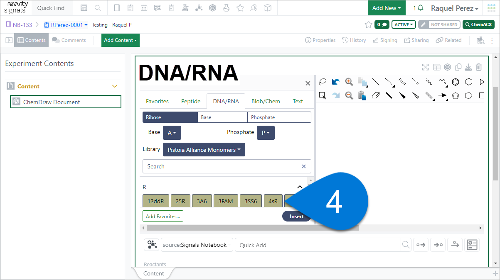Select the solid Wedge Bond tool

[402, 95]
